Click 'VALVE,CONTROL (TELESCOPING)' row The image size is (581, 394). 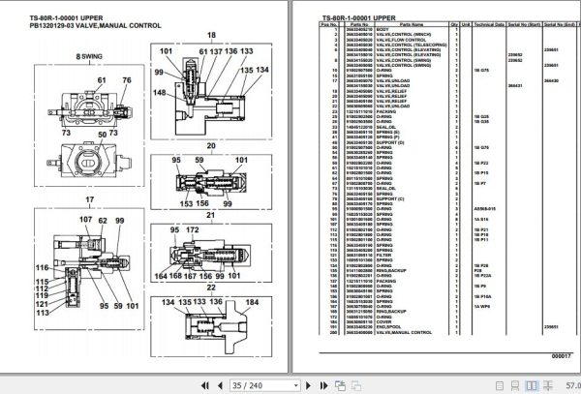[448, 45]
